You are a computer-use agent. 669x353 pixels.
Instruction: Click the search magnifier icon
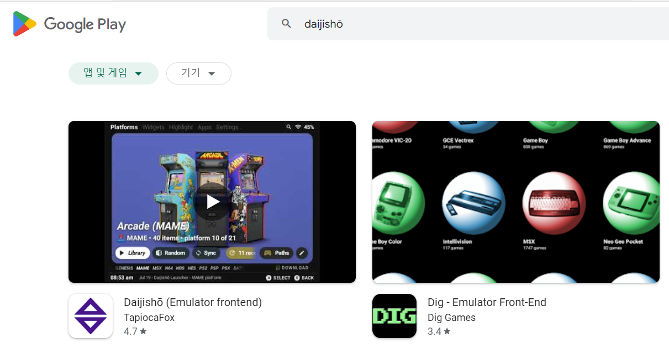286,24
